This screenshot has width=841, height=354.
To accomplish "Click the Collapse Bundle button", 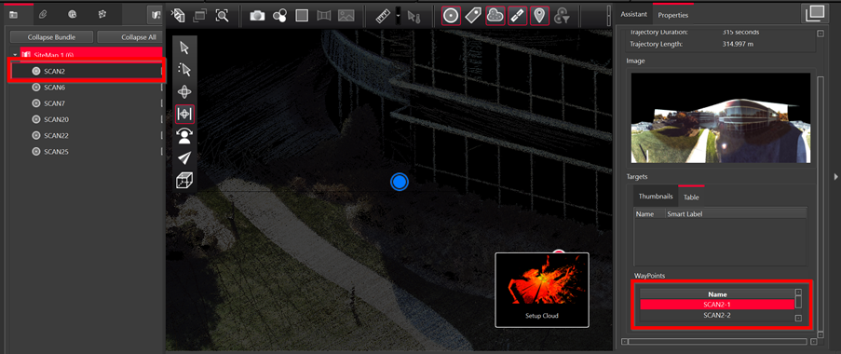I will coord(51,37).
